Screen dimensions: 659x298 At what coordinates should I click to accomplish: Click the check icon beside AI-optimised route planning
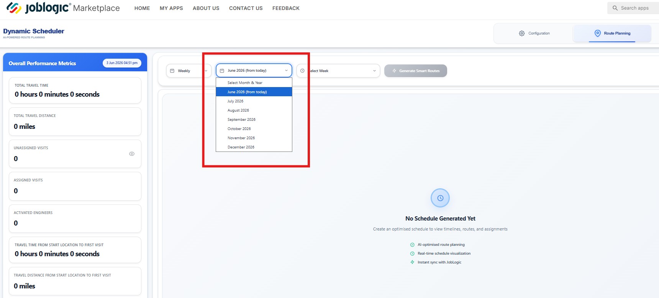[x=412, y=245]
